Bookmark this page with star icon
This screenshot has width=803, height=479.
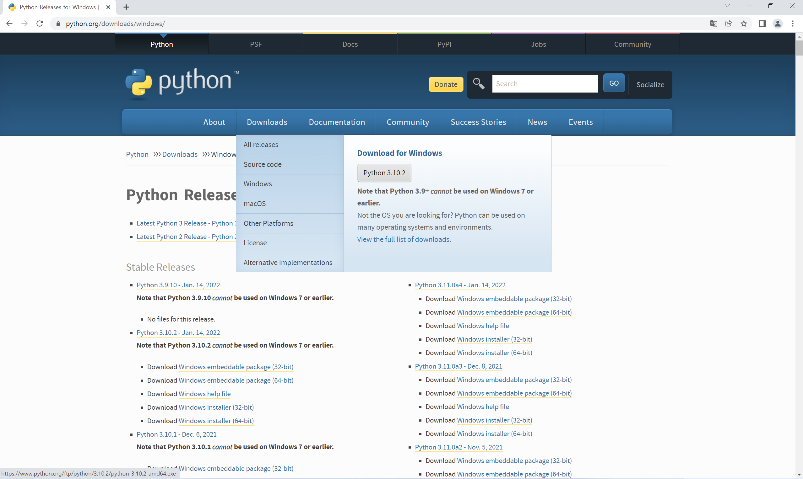744,24
